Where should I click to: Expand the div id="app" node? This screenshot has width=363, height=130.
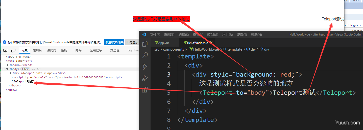(x=10, y=73)
